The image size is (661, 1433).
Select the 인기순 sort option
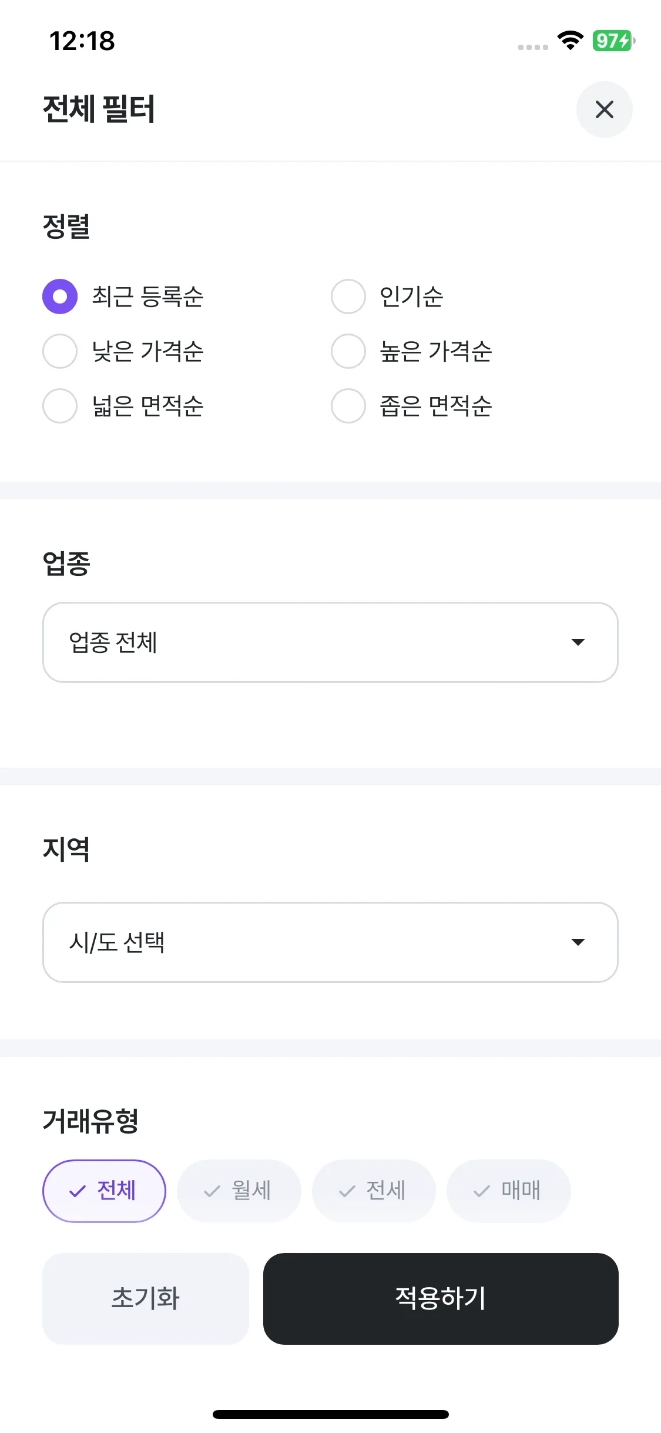tap(348, 296)
